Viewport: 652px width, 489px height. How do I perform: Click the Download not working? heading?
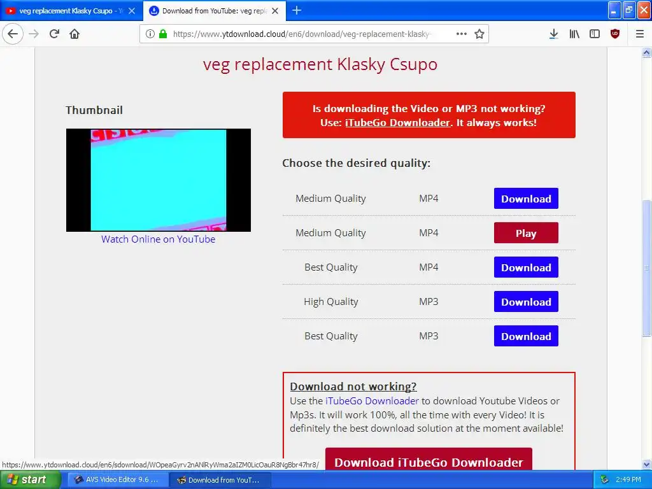point(353,386)
